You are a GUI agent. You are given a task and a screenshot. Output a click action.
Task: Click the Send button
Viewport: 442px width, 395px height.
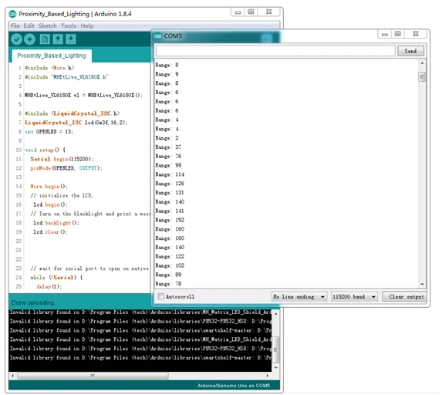(x=410, y=51)
